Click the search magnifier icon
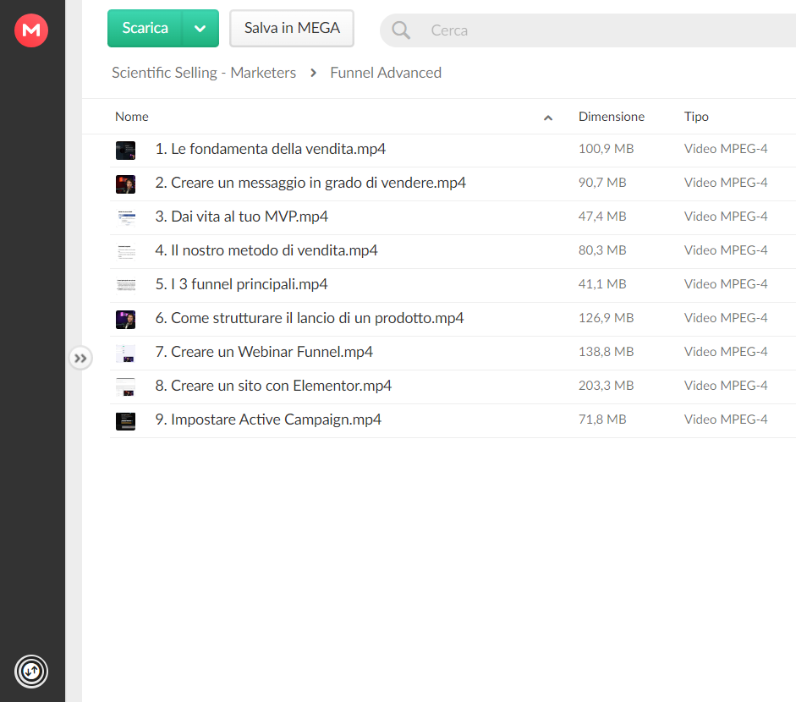 [401, 30]
